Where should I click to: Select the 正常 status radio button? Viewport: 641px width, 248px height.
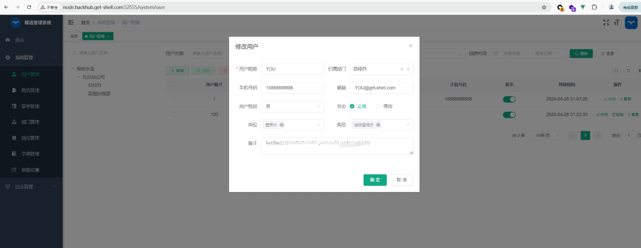pos(352,106)
